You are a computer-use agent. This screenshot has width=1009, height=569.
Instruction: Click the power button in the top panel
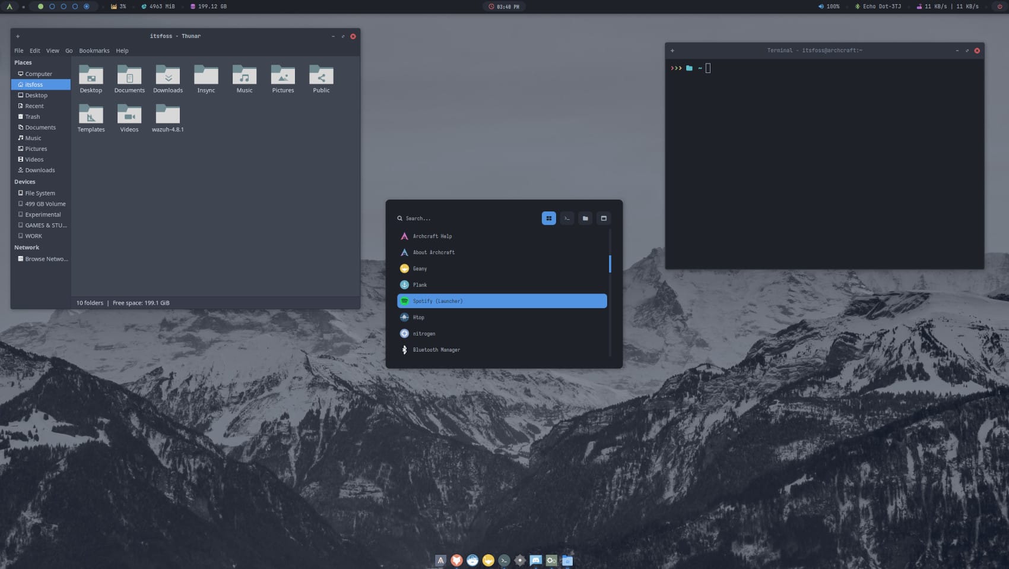click(x=1000, y=7)
